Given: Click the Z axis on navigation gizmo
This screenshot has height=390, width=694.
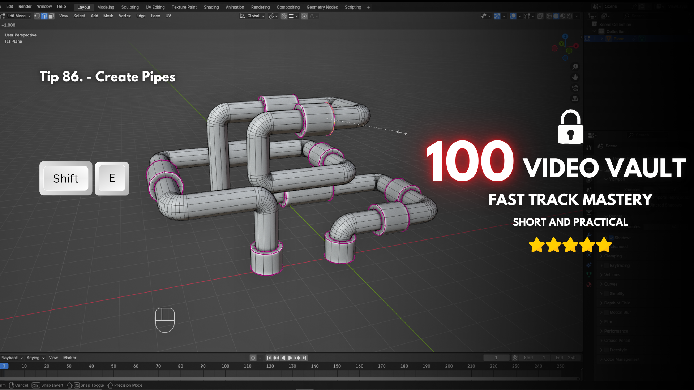Looking at the screenshot, I should (565, 36).
